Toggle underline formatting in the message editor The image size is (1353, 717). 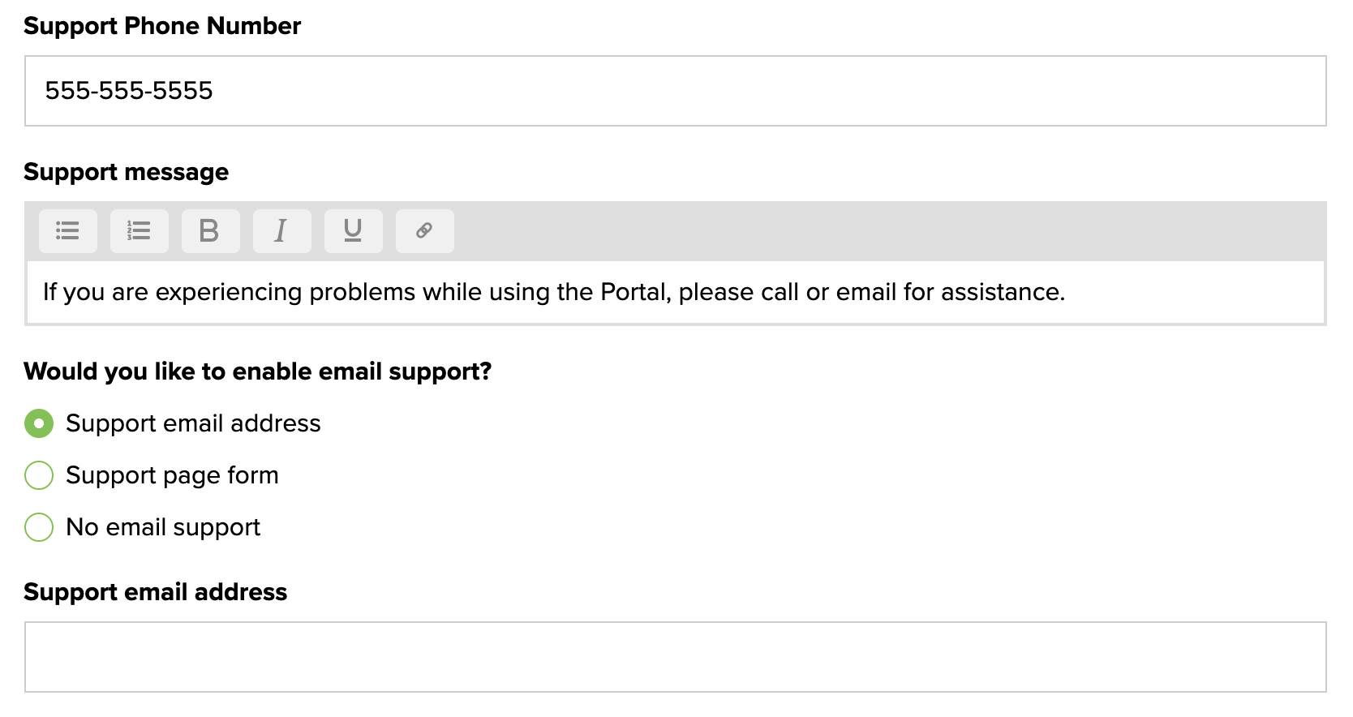point(353,231)
